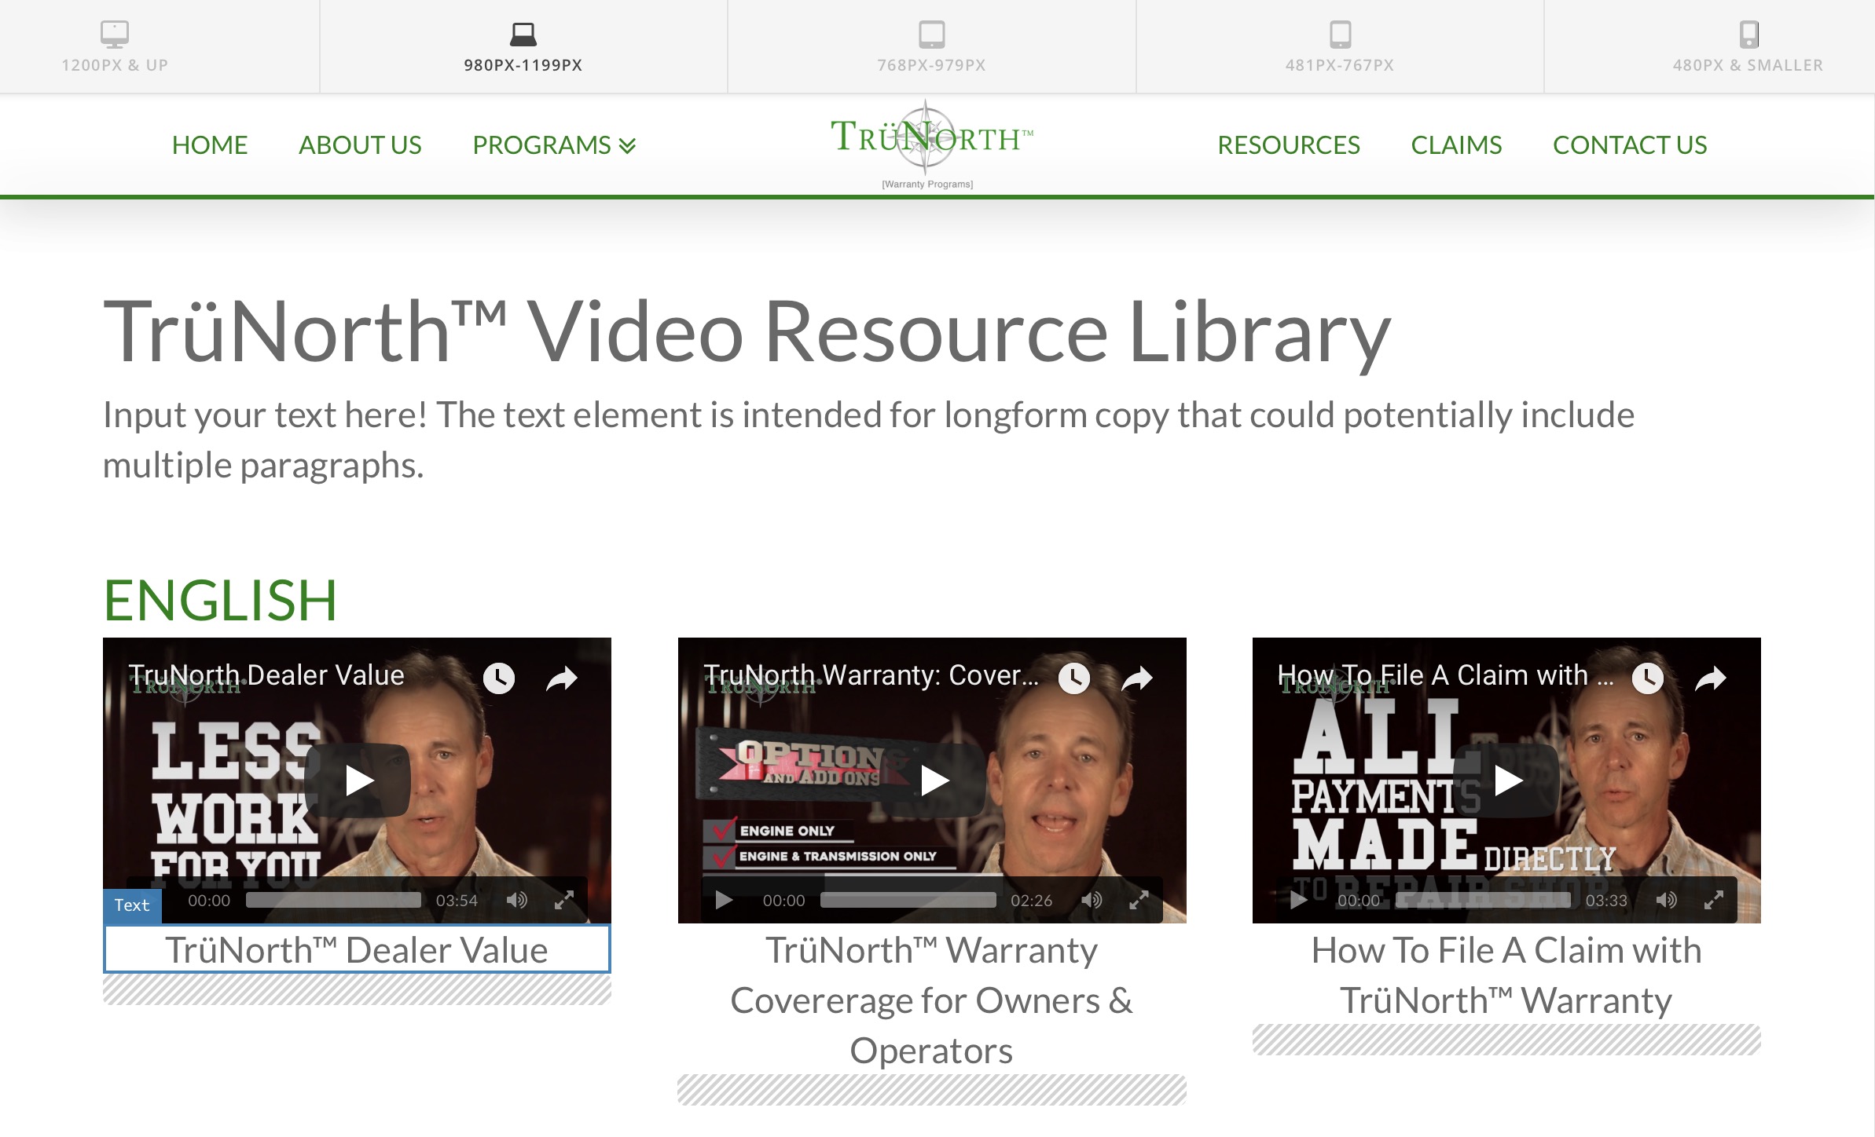The height and width of the screenshot is (1137, 1875).
Task: Play the Warranty Coverage video with center button
Action: (934, 781)
